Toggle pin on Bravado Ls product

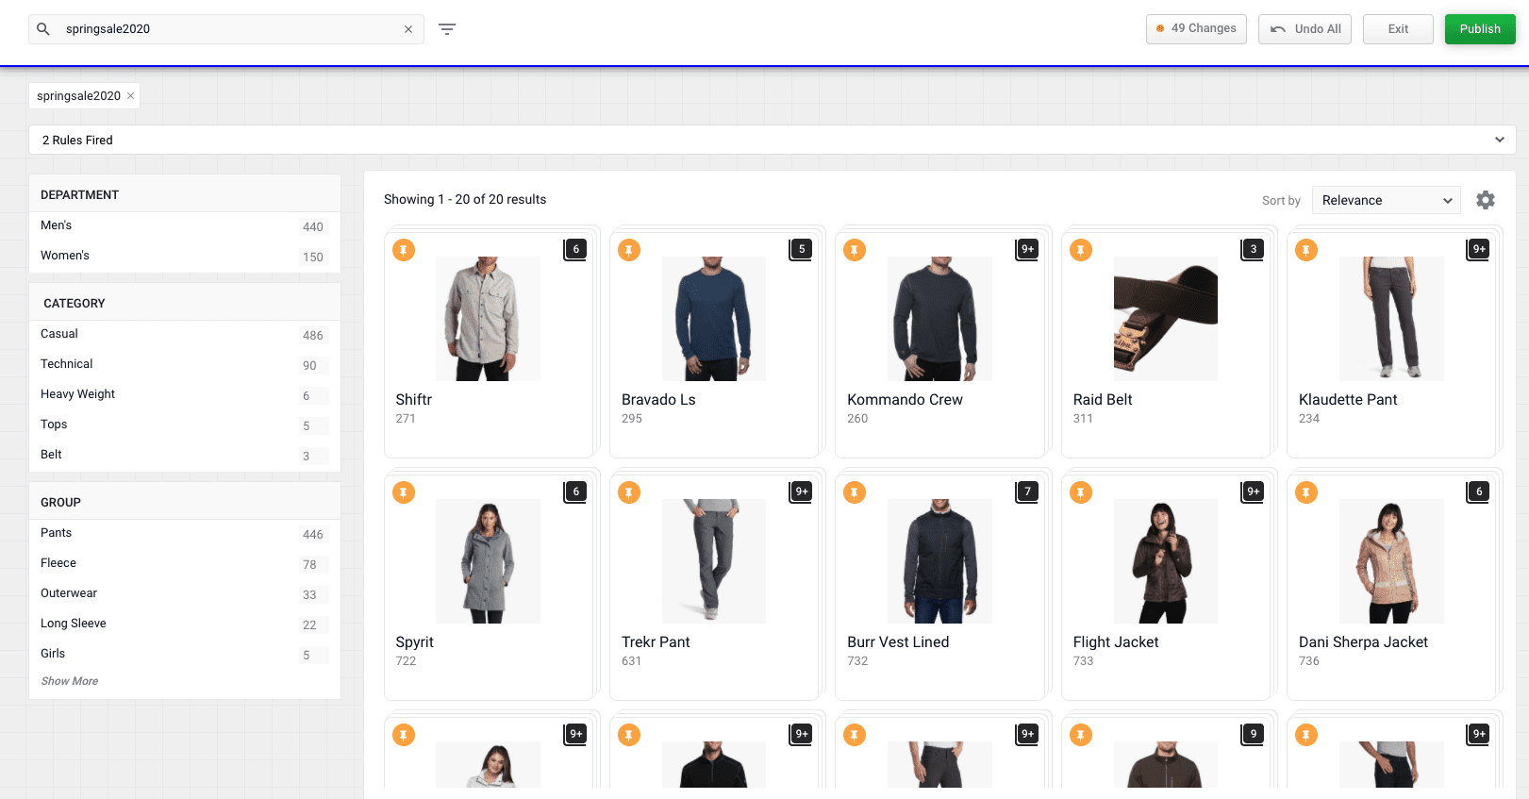point(629,250)
